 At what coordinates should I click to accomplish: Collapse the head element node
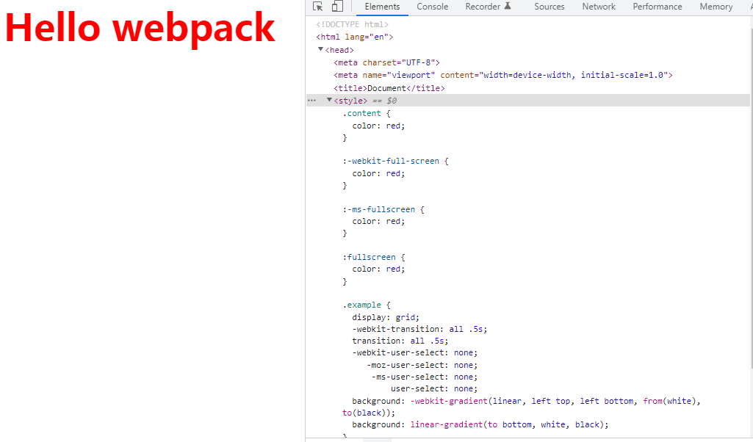click(x=320, y=49)
